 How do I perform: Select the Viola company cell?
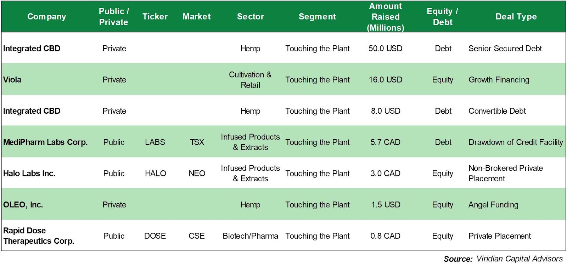click(x=12, y=80)
